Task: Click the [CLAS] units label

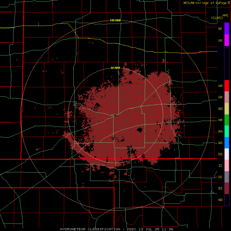Action: [217, 18]
